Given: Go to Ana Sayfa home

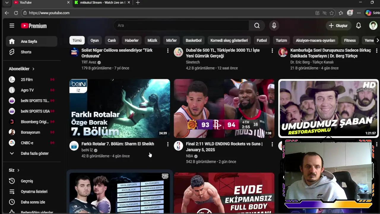Looking at the screenshot, I should 31,41.
